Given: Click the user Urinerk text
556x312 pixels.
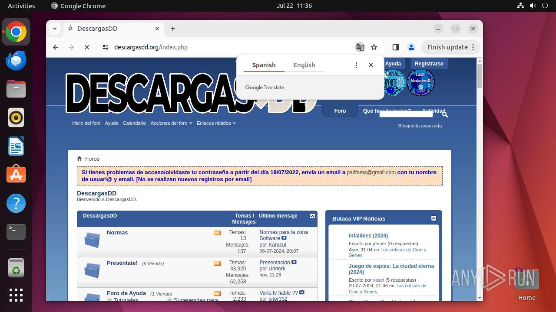Looking at the screenshot, I should [x=277, y=269].
